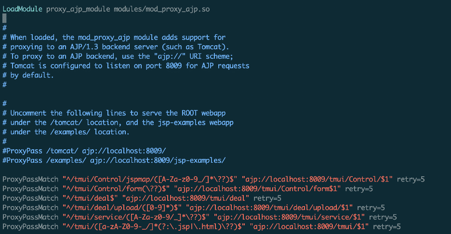Place cursor on proxy_ajp_module text
The width and height of the screenshot is (451, 234).
click(x=78, y=9)
